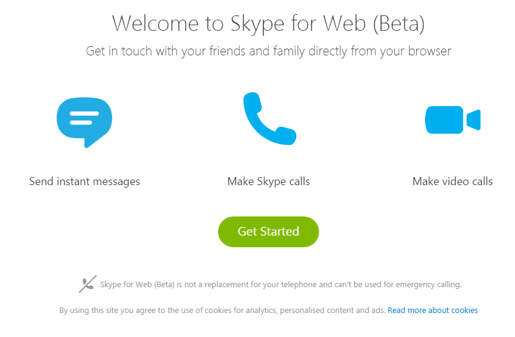
Task: Click the white lines inside the chat bubble
Action: (x=84, y=118)
